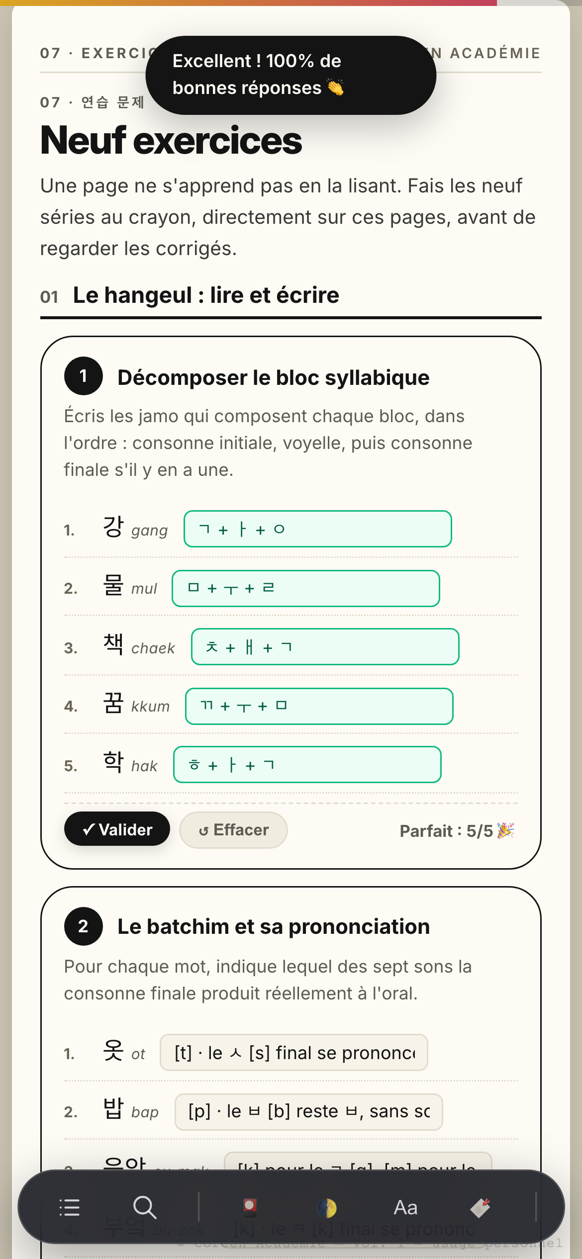Image resolution: width=582 pixels, height=1259 pixels.
Task: Open the dropdown answer for 밥 bap
Action: 309,1112
